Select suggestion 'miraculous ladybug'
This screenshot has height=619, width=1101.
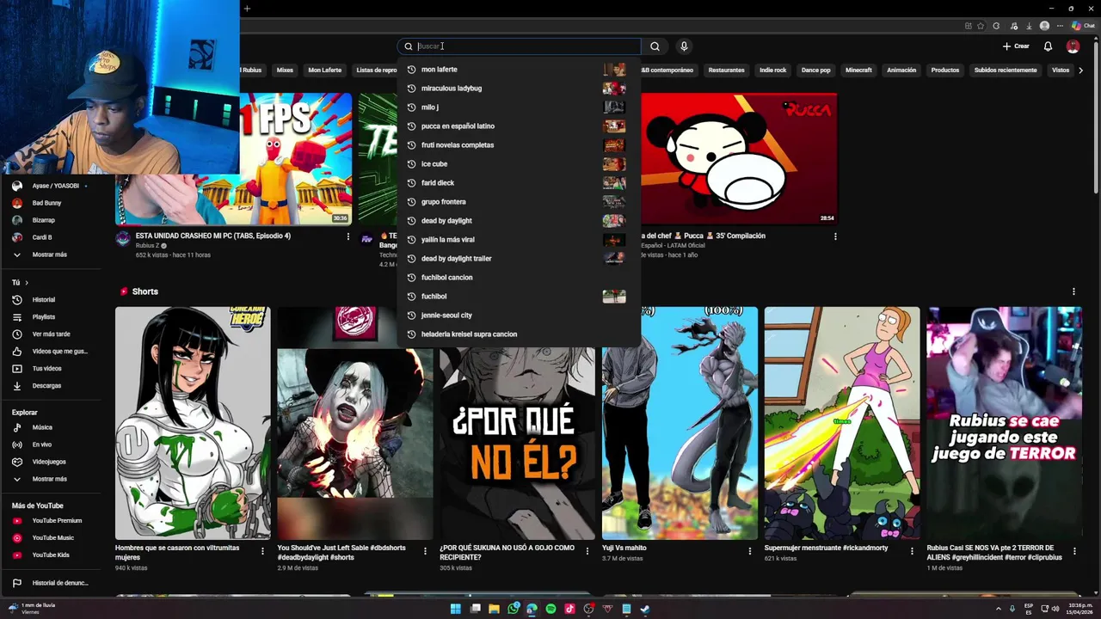click(519, 89)
